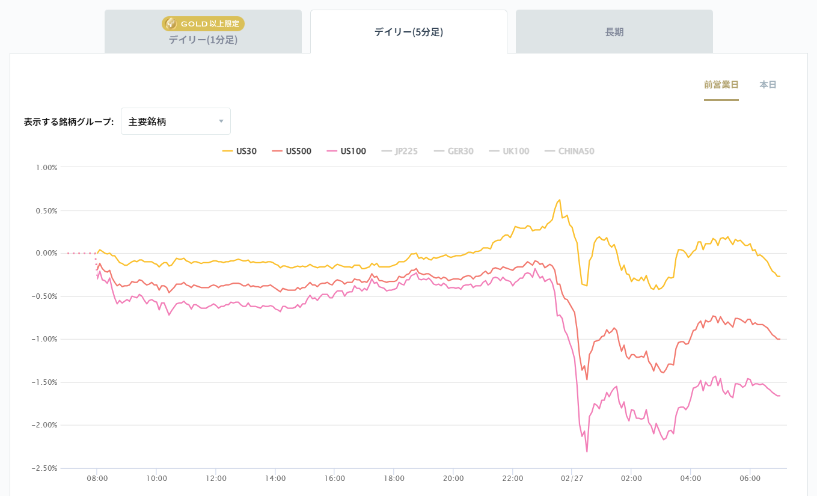Toggle the CHINA50 series legend label on
Screen dimensions: 817x496
coord(577,152)
